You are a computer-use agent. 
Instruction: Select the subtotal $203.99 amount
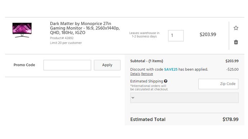coord(232,61)
